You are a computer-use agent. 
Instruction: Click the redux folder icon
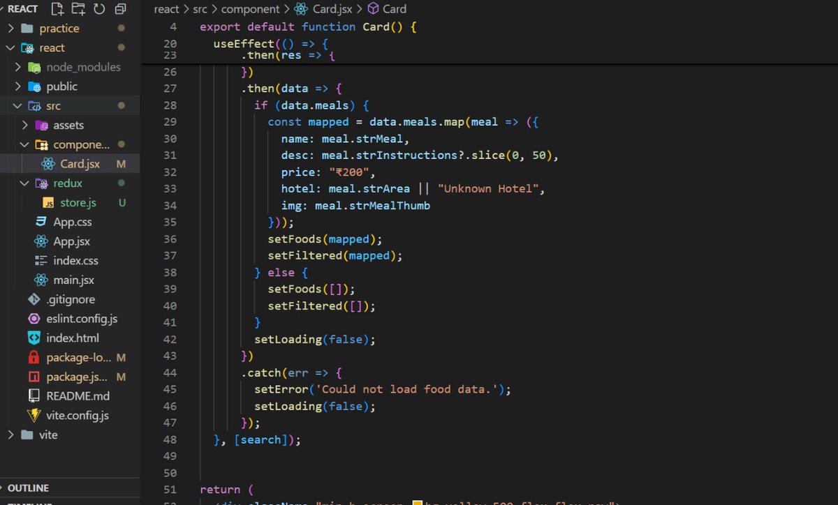[41, 183]
